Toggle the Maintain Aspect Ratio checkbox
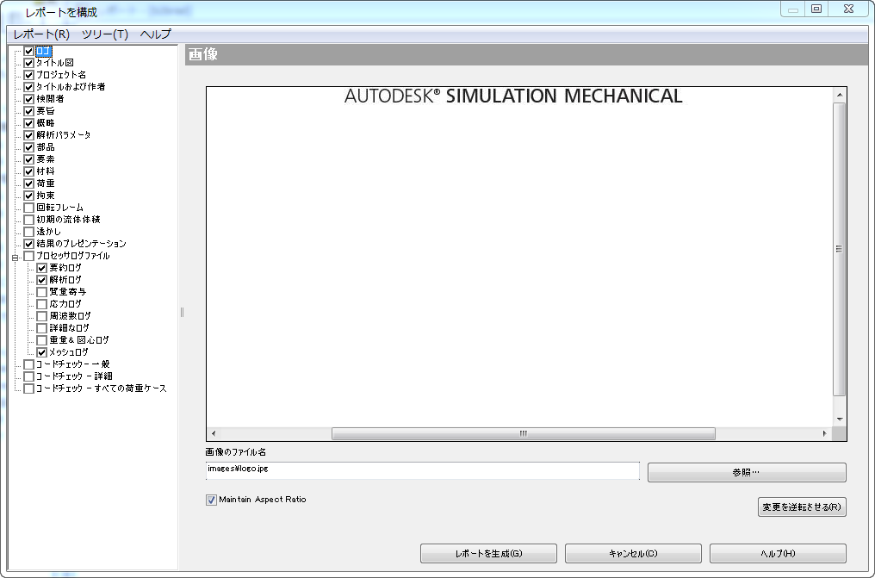 pyautogui.click(x=211, y=500)
